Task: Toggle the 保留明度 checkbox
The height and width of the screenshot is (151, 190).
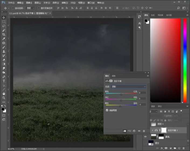Action: (x=107, y=110)
